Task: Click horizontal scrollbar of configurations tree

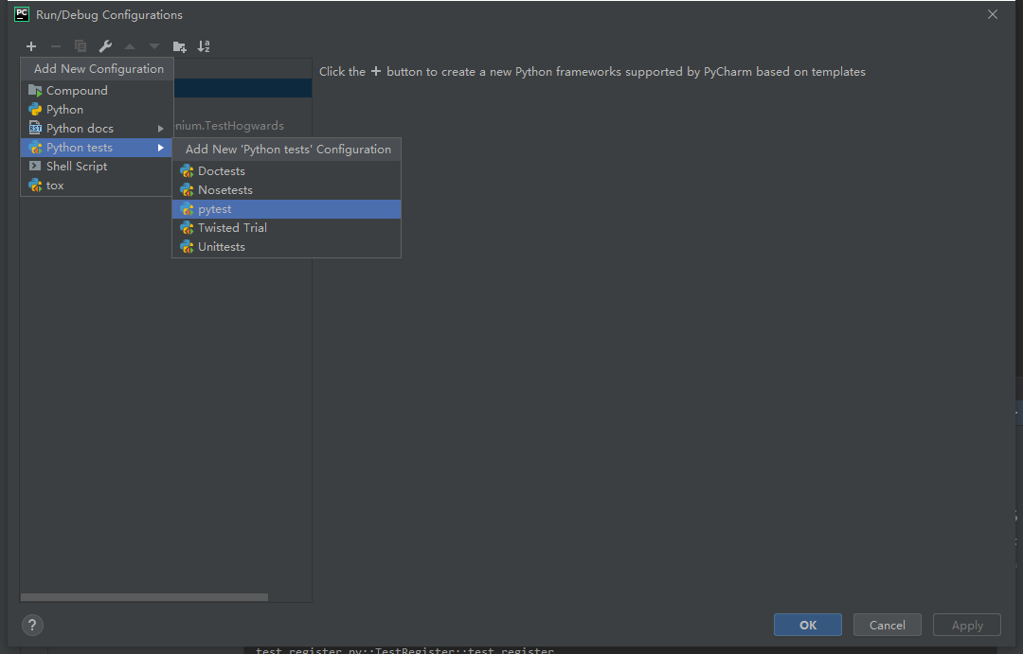Action: (x=144, y=597)
